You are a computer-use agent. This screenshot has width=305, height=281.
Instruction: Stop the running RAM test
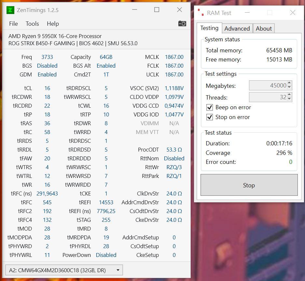249,185
